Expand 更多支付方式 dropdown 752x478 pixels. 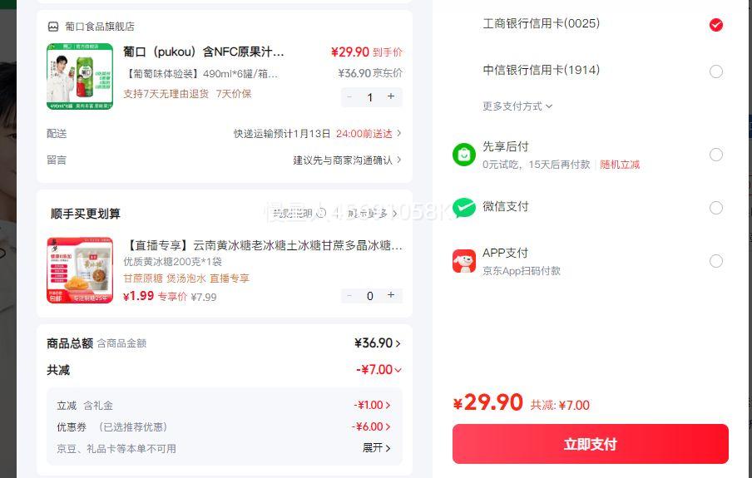517,106
